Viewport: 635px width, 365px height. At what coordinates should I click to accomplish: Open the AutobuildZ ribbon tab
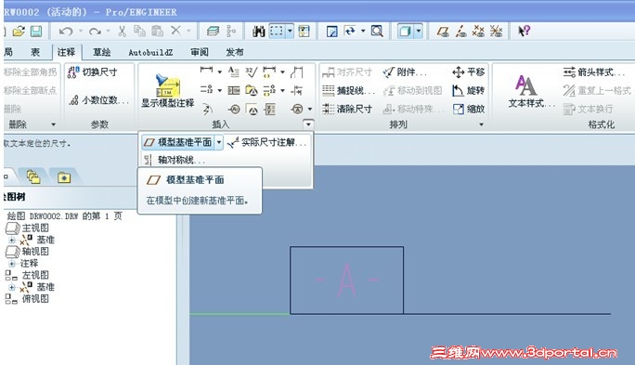click(150, 52)
